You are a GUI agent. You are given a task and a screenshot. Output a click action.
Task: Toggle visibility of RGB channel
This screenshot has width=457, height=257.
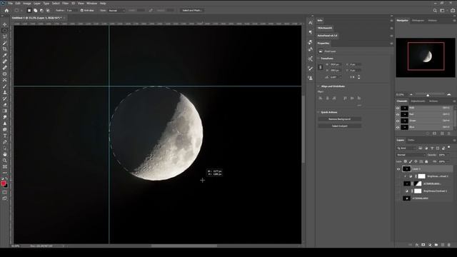click(x=398, y=108)
